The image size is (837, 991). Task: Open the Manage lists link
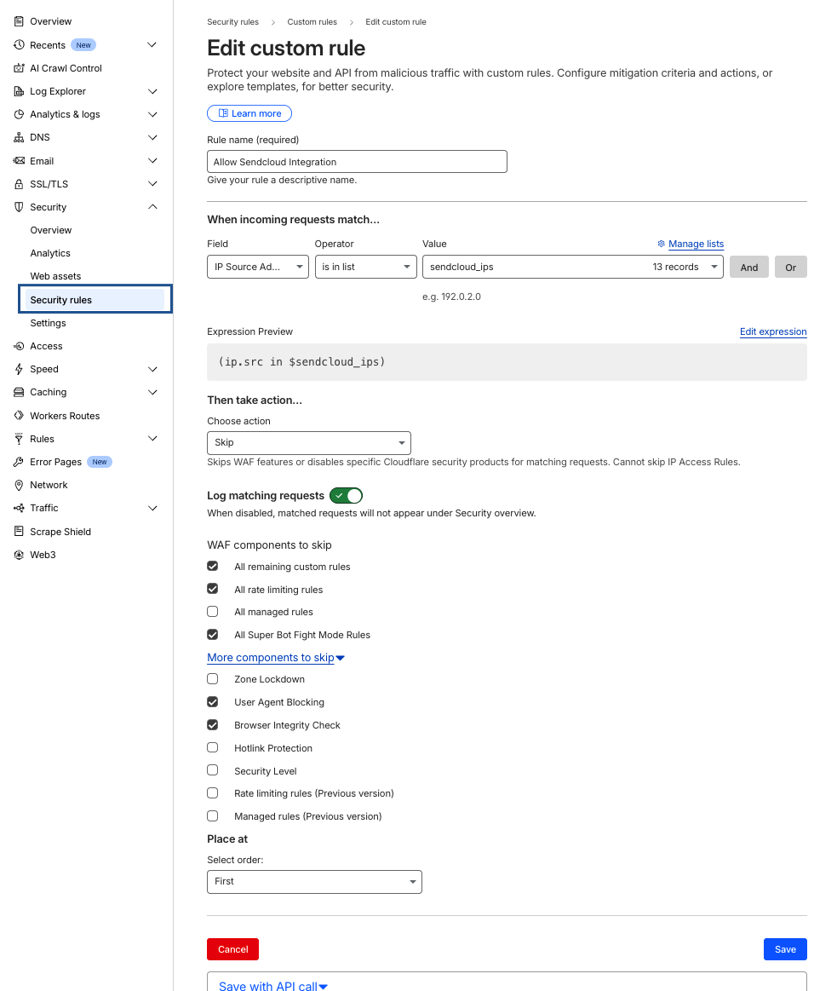coord(697,244)
